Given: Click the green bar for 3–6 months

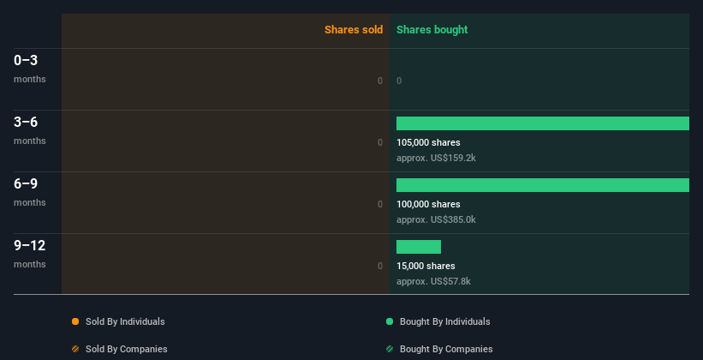Looking at the screenshot, I should (543, 123).
